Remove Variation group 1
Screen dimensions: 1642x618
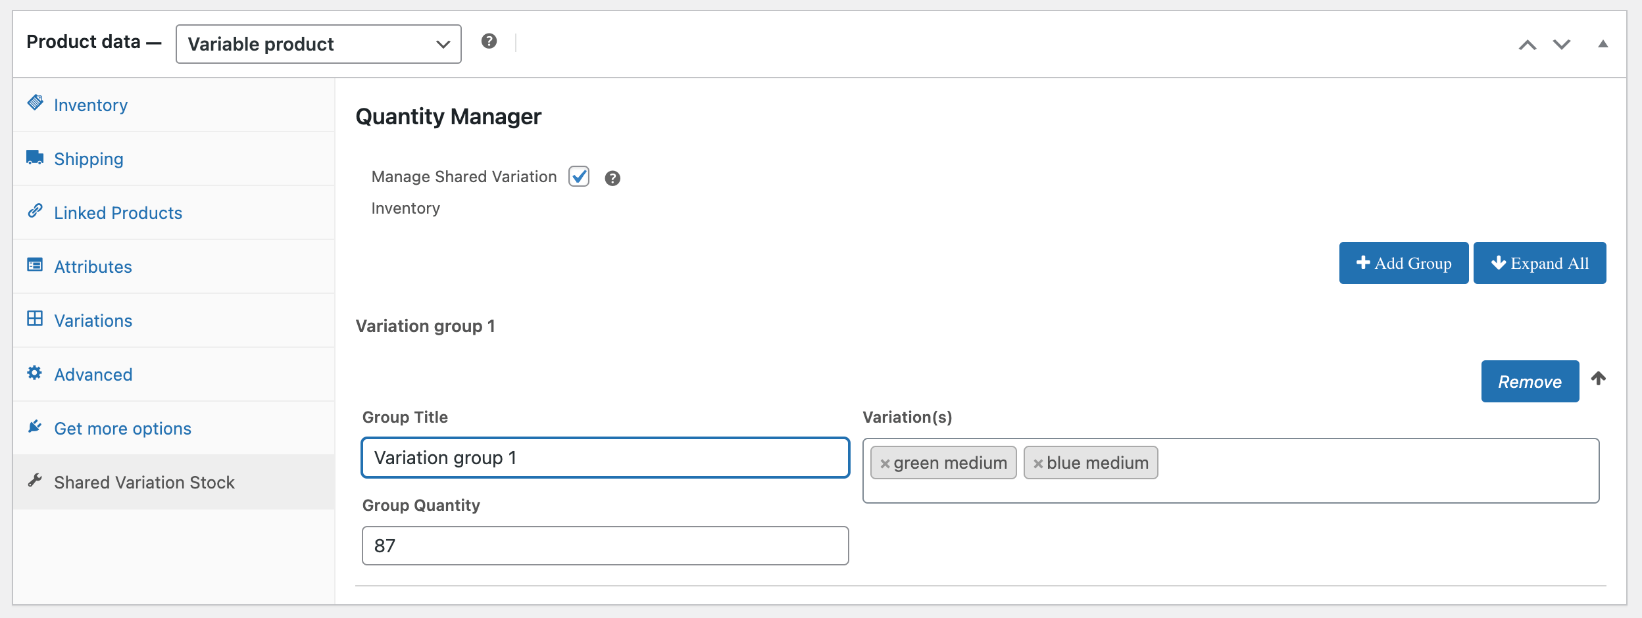[1530, 381]
